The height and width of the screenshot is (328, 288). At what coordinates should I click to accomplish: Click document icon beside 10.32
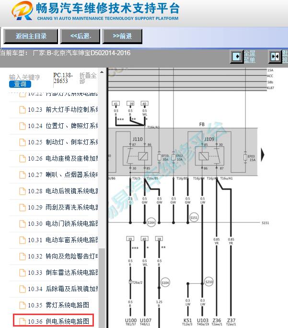pos(23,257)
